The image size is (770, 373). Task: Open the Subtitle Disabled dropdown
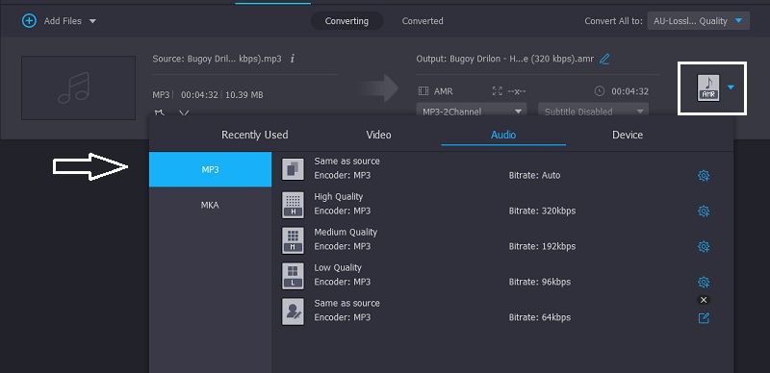593,112
